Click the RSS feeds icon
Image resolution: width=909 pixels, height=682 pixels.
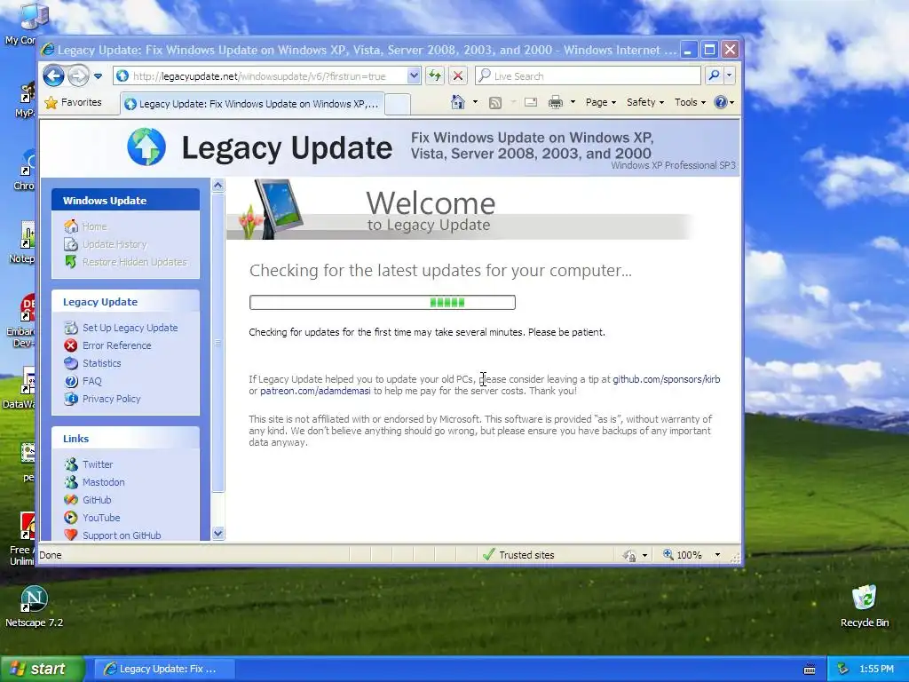(495, 103)
